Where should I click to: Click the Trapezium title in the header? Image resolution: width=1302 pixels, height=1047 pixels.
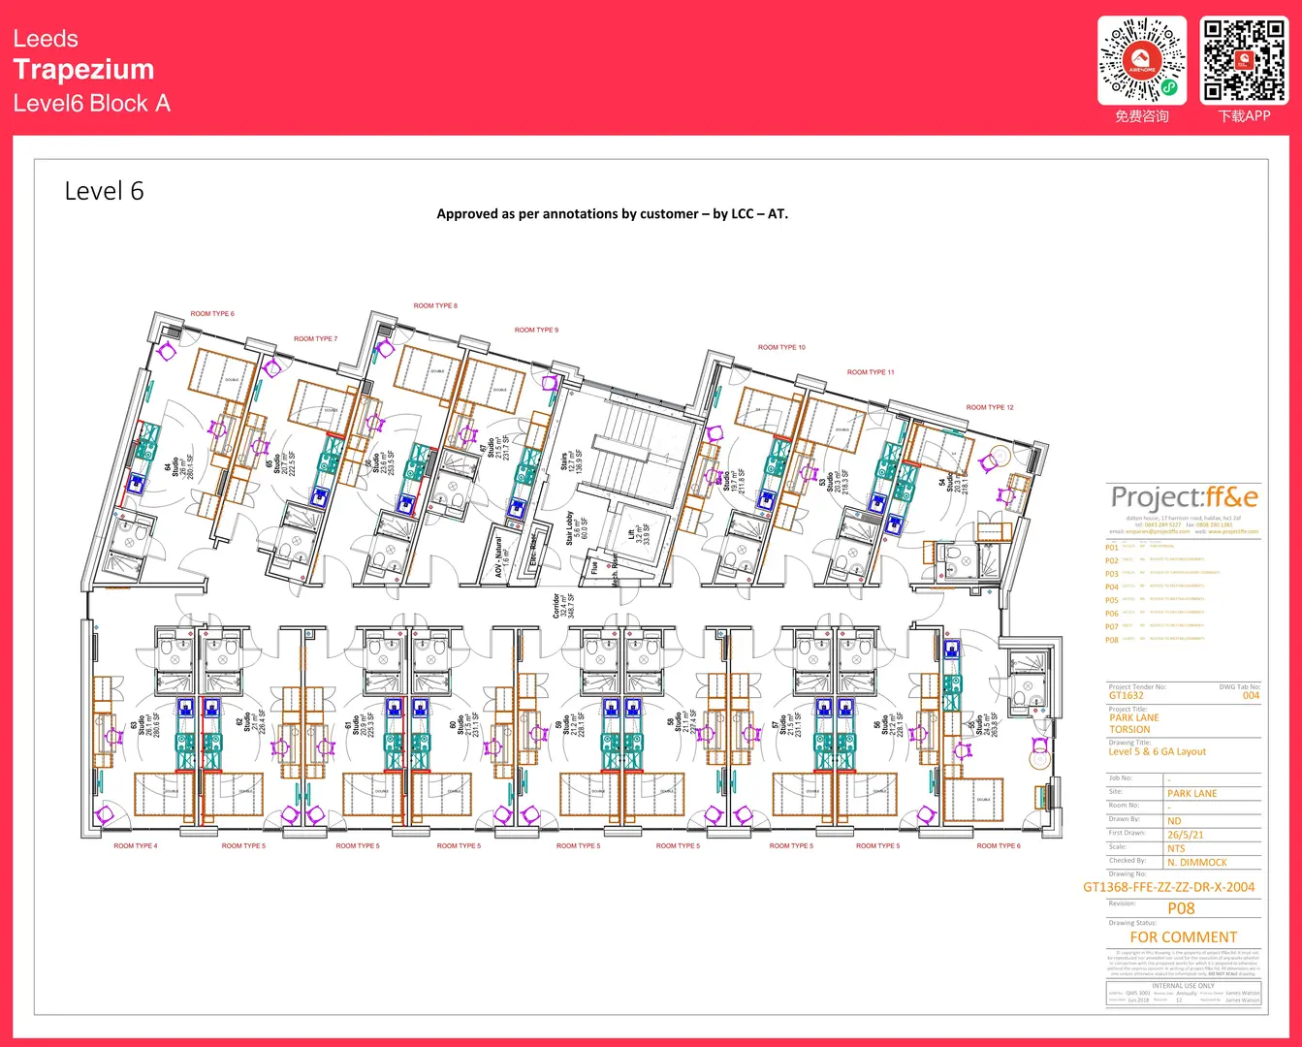83,70
